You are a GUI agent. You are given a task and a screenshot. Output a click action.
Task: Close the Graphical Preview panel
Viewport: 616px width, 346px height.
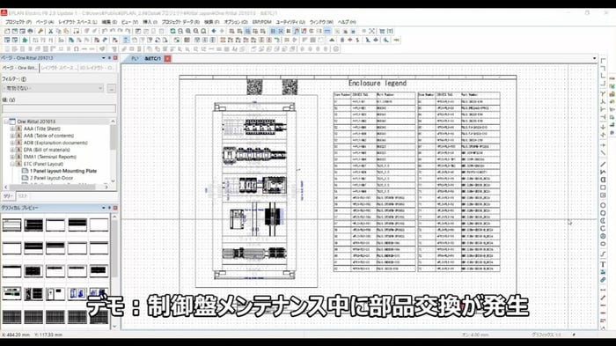coord(115,208)
